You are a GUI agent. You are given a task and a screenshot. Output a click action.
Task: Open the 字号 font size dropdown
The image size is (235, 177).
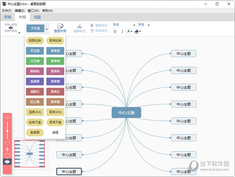(x=144, y=25)
